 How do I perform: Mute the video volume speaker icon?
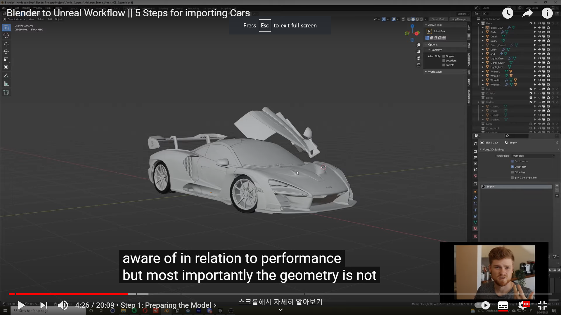tap(63, 305)
